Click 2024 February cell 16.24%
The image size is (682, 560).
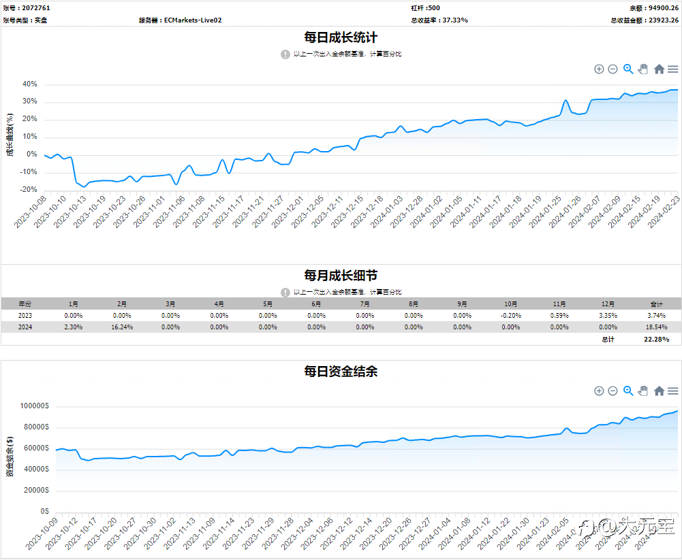(x=122, y=327)
